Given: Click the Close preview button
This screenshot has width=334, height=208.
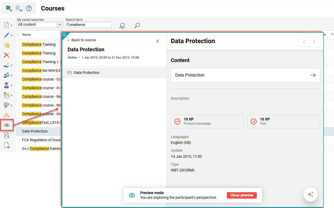Looking at the screenshot, I should [242, 195].
